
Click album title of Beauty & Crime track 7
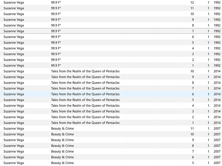click(x=62, y=151)
